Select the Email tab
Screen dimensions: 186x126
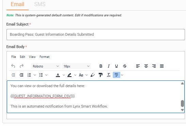click(17, 4)
